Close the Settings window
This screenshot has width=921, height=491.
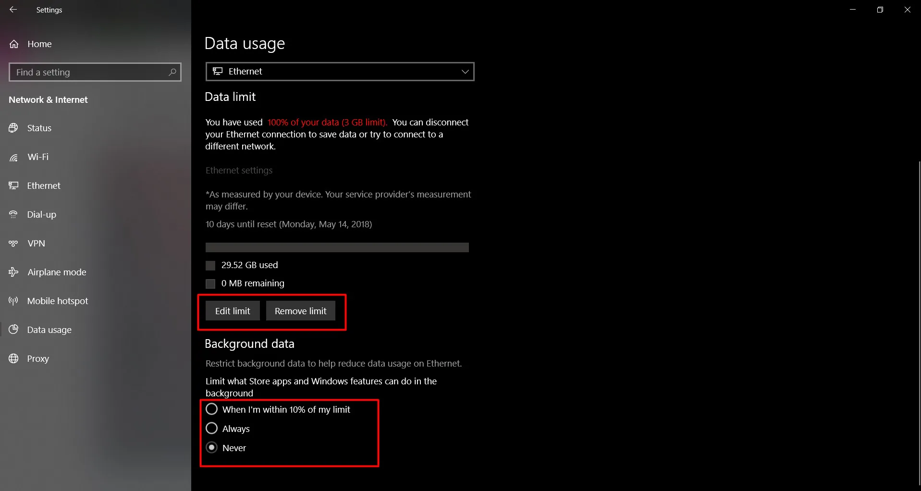pyautogui.click(x=908, y=10)
